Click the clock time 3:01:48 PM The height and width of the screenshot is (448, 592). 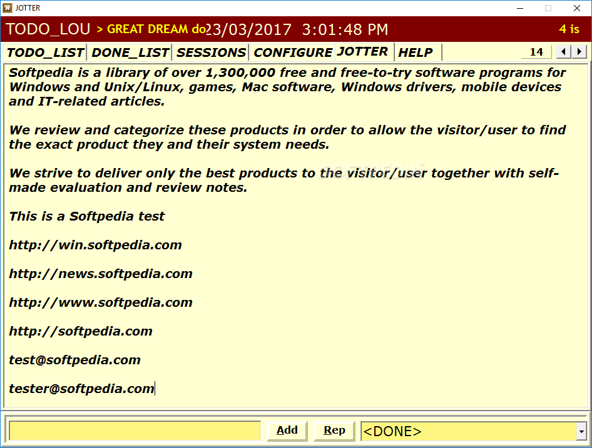[x=345, y=29]
